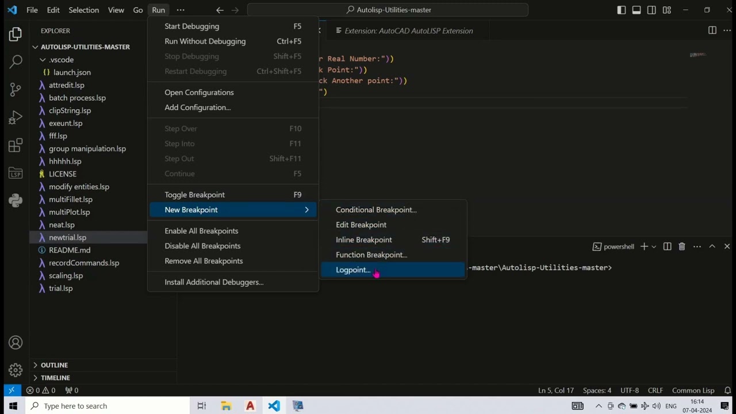The width and height of the screenshot is (736, 414).
Task: Kill the terminal with trash icon
Action: tap(682, 247)
